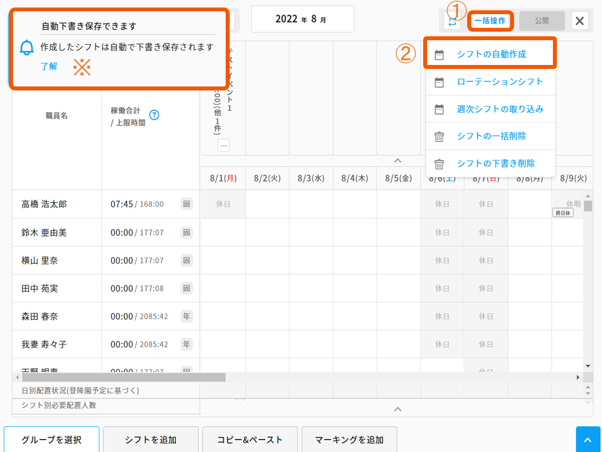Image resolution: width=602 pixels, height=452 pixels.
Task: Click the ellipsis icon under event column
Action: tap(223, 145)
